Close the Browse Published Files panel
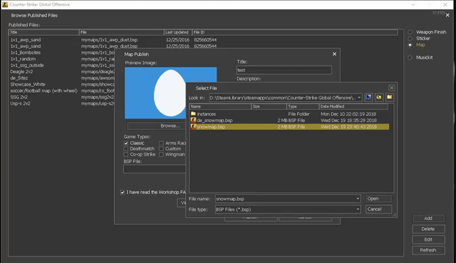Screen dimensions: 456x263 447,15
